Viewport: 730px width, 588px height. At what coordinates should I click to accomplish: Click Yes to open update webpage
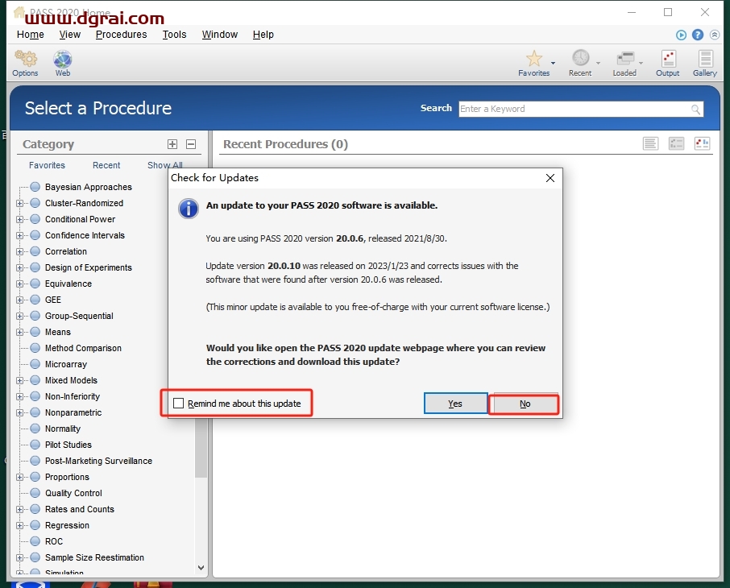455,404
